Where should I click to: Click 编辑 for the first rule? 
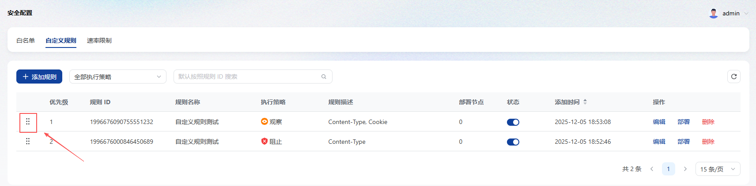pyautogui.click(x=659, y=122)
